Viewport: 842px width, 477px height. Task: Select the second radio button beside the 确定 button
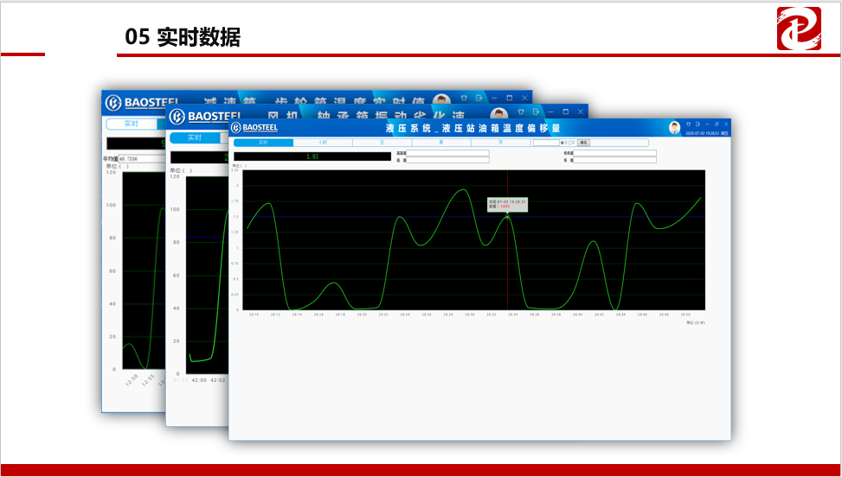[571, 143]
